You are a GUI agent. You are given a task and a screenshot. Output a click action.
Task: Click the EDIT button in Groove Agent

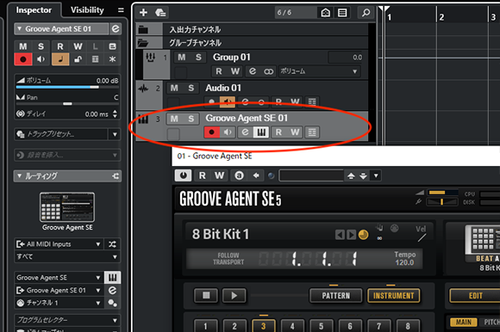pos(475,296)
